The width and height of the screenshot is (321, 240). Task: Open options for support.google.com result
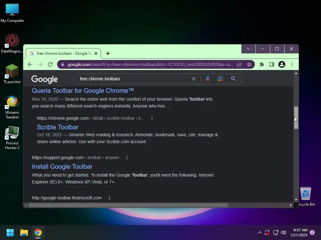[x=127, y=157]
